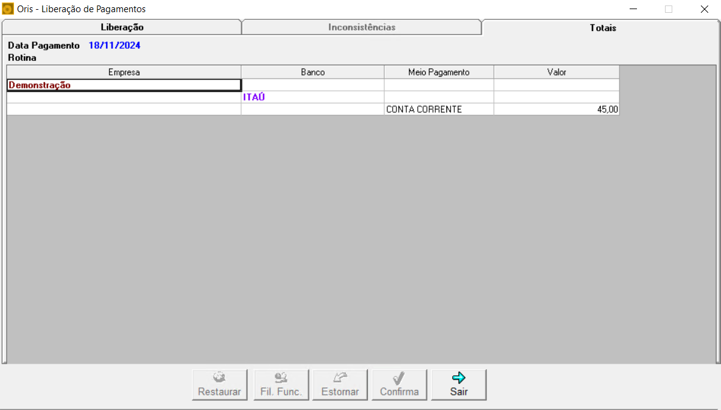Select the CONTA CORRENTE cell
This screenshot has width=721, height=410.
(438, 110)
